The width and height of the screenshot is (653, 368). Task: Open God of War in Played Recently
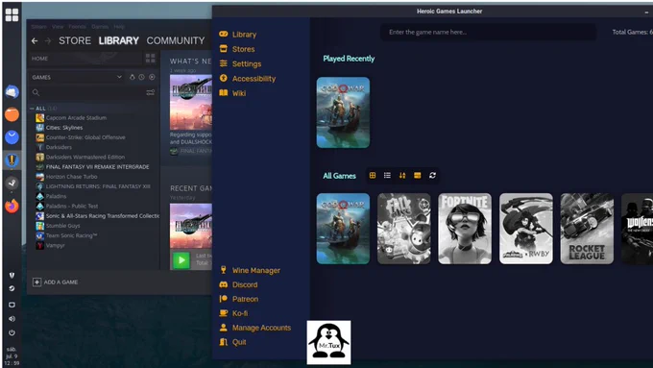343,112
